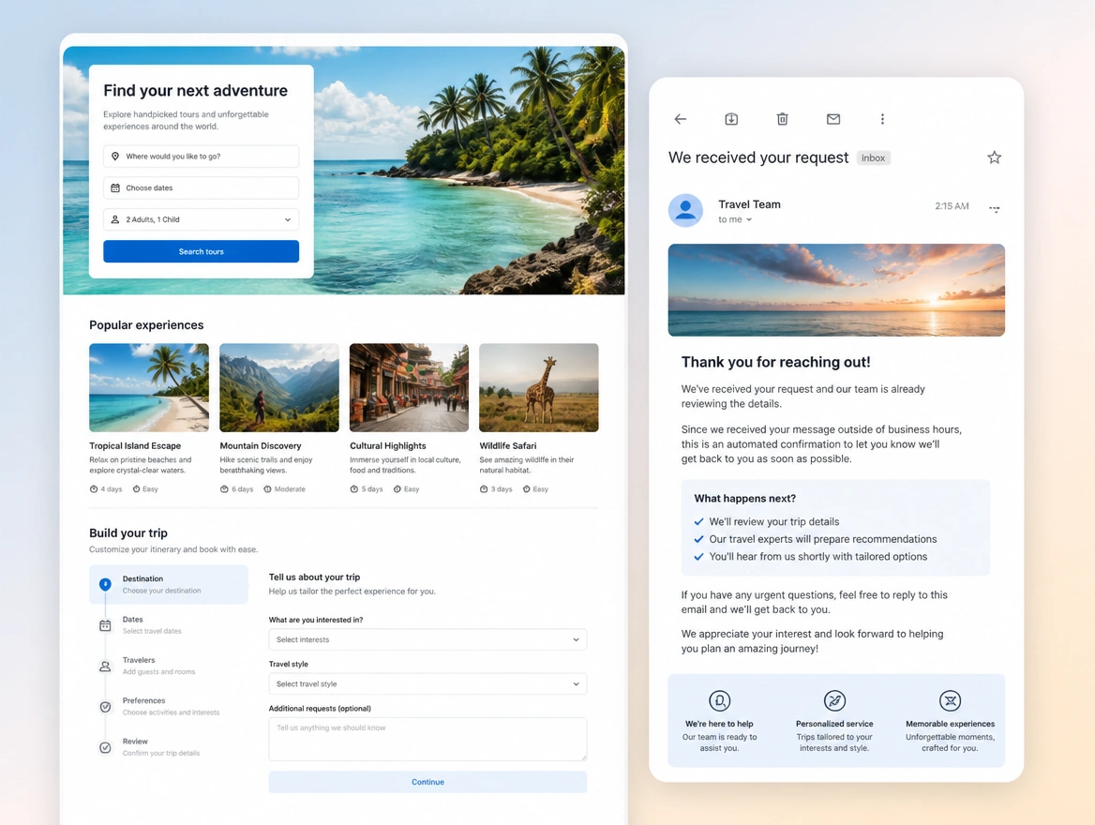The height and width of the screenshot is (825, 1095).
Task: Click the clock icon next to '5 days'
Action: click(354, 489)
